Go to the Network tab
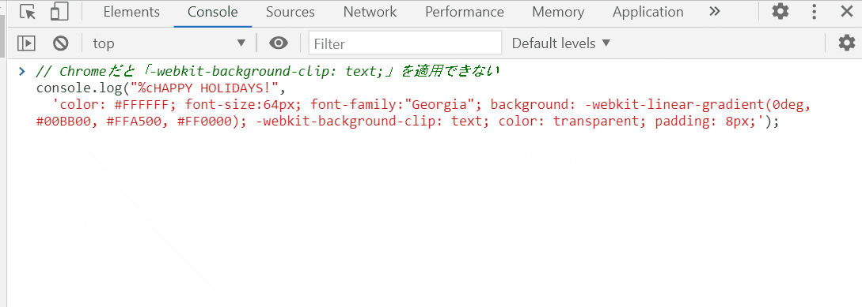 (x=370, y=12)
